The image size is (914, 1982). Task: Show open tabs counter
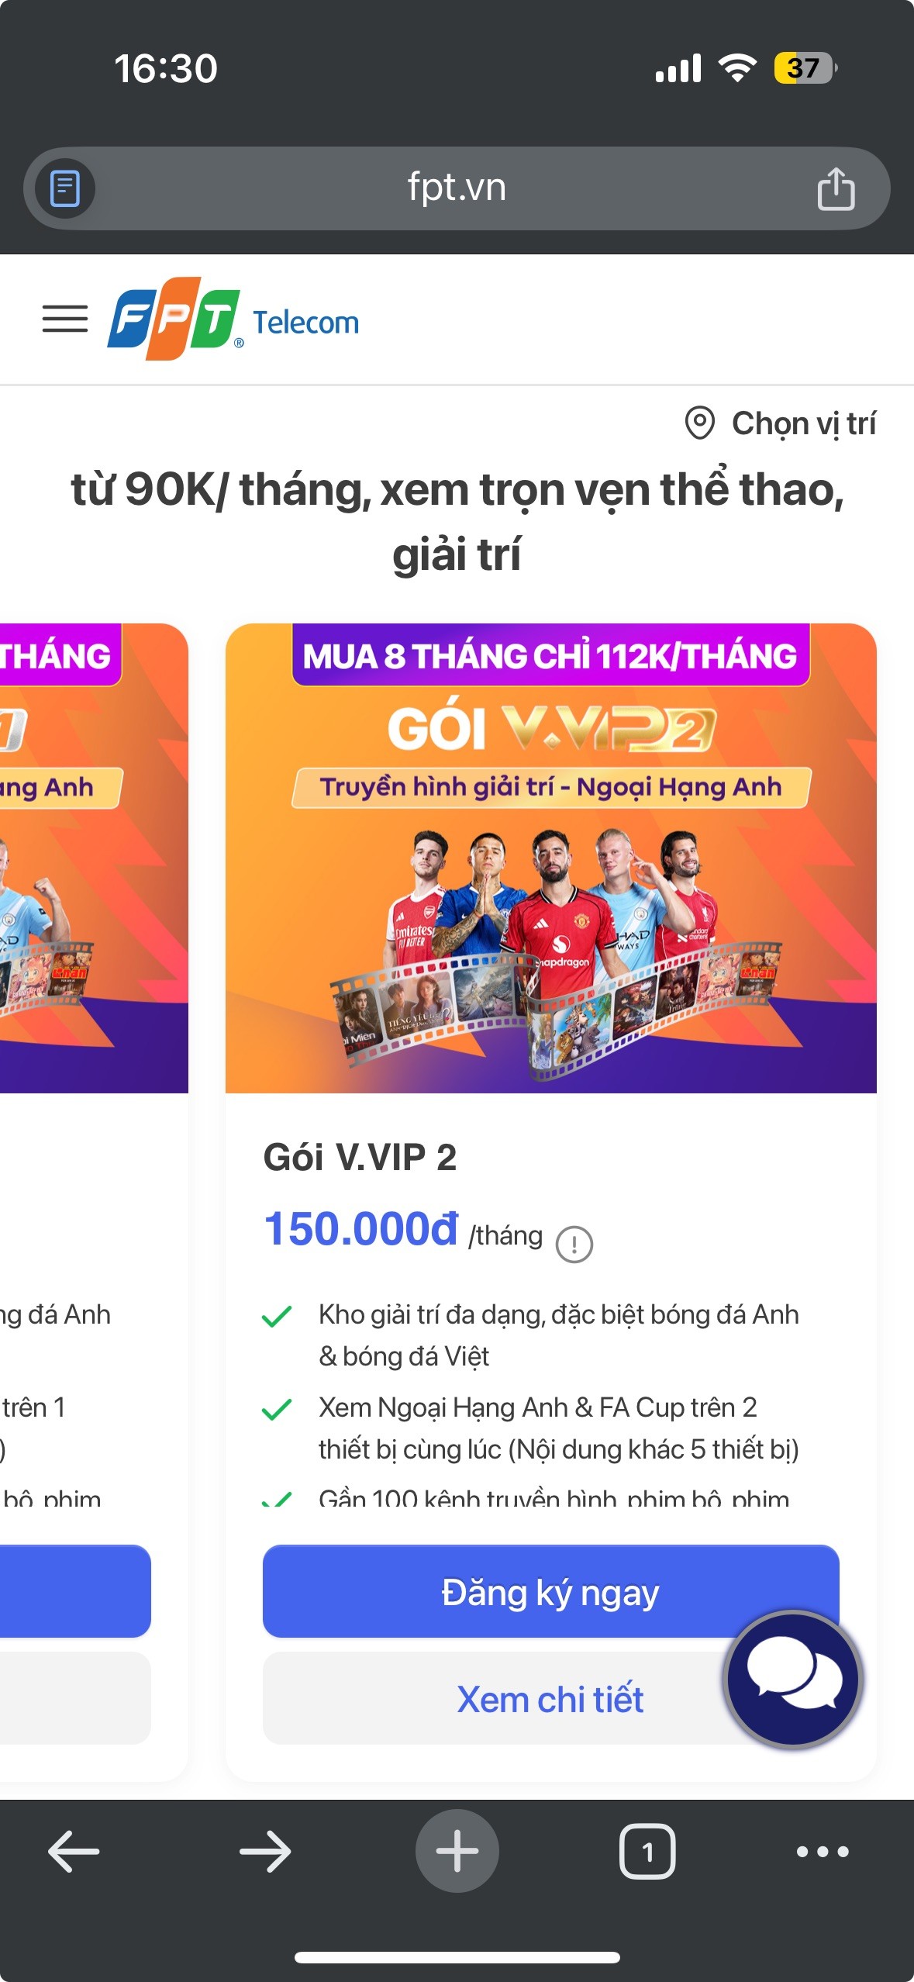pos(647,1852)
